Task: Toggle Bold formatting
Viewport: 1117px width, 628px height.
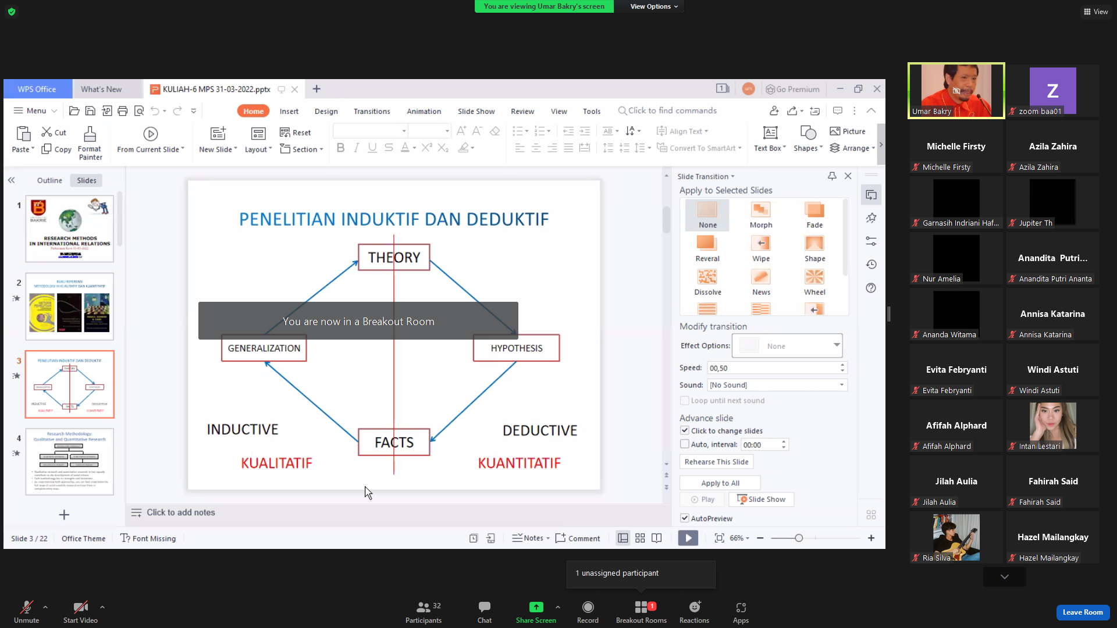Action: point(341,148)
